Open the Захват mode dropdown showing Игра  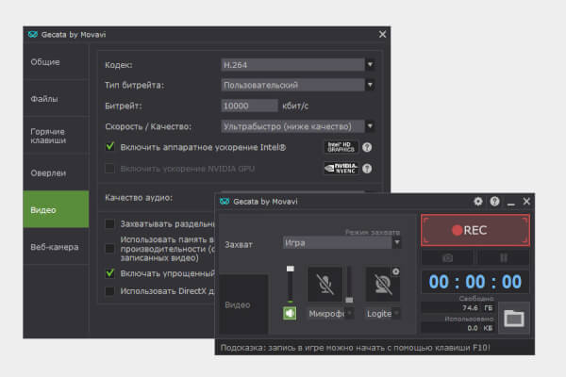341,243
